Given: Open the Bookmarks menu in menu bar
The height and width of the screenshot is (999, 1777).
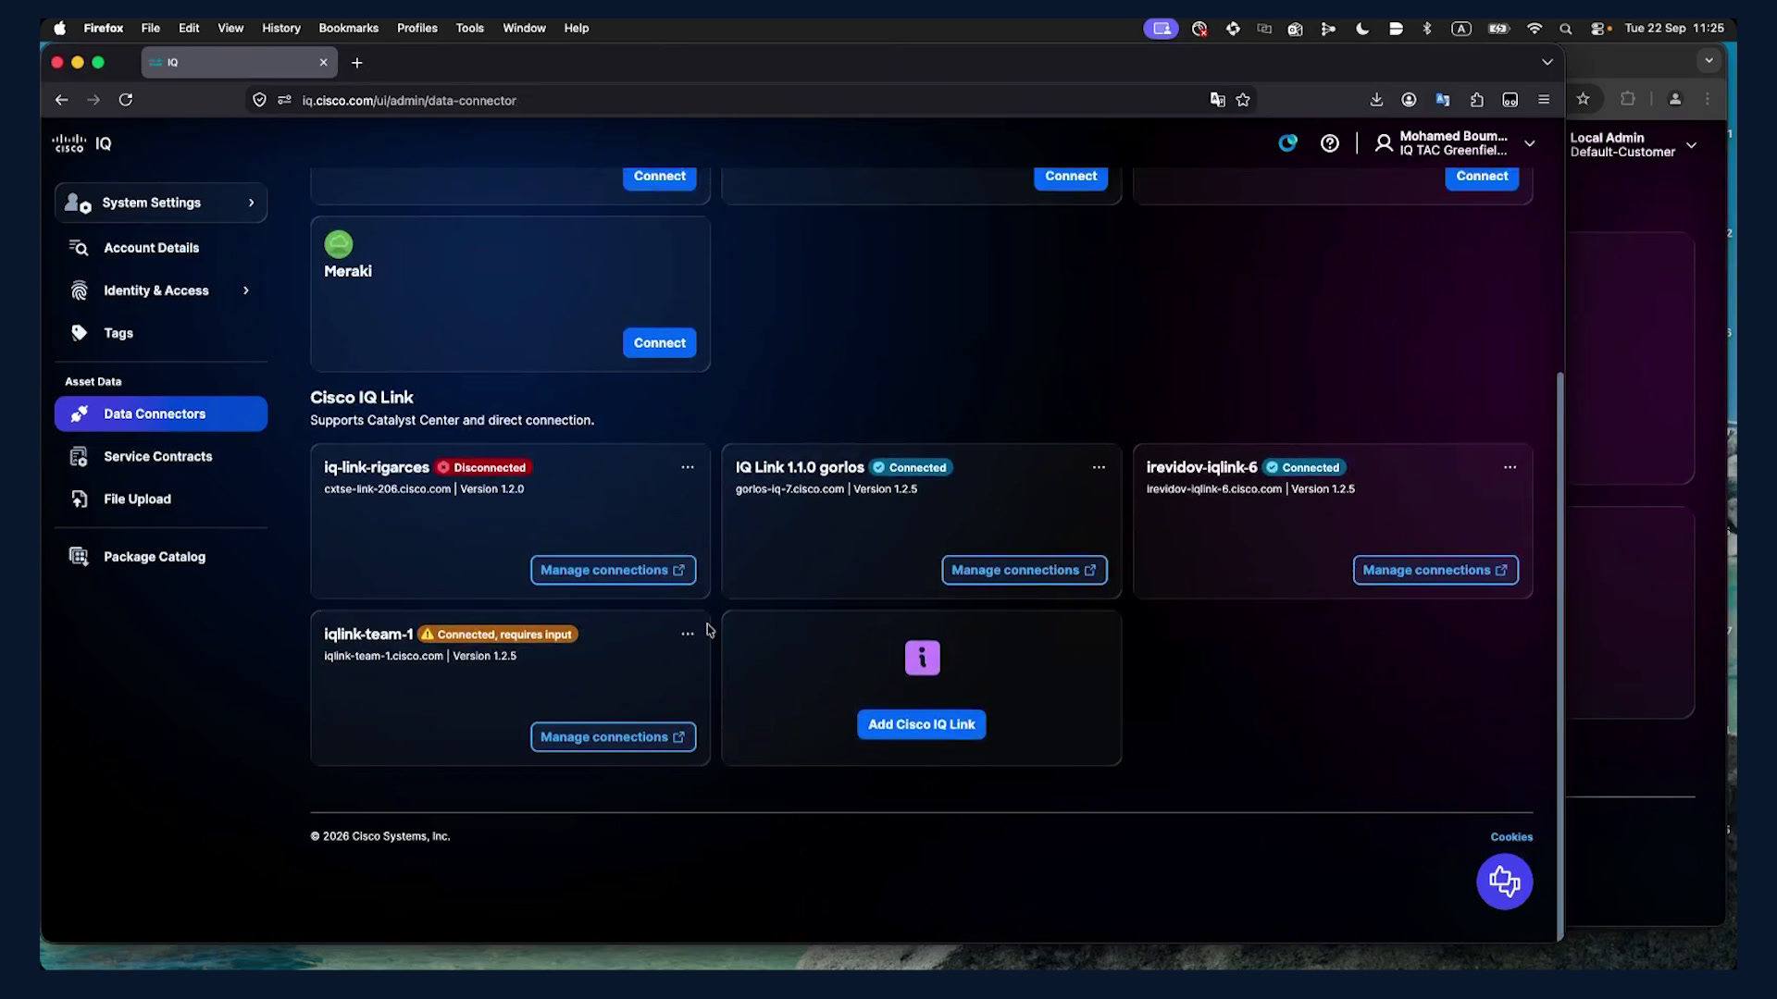Looking at the screenshot, I should coord(349,29).
